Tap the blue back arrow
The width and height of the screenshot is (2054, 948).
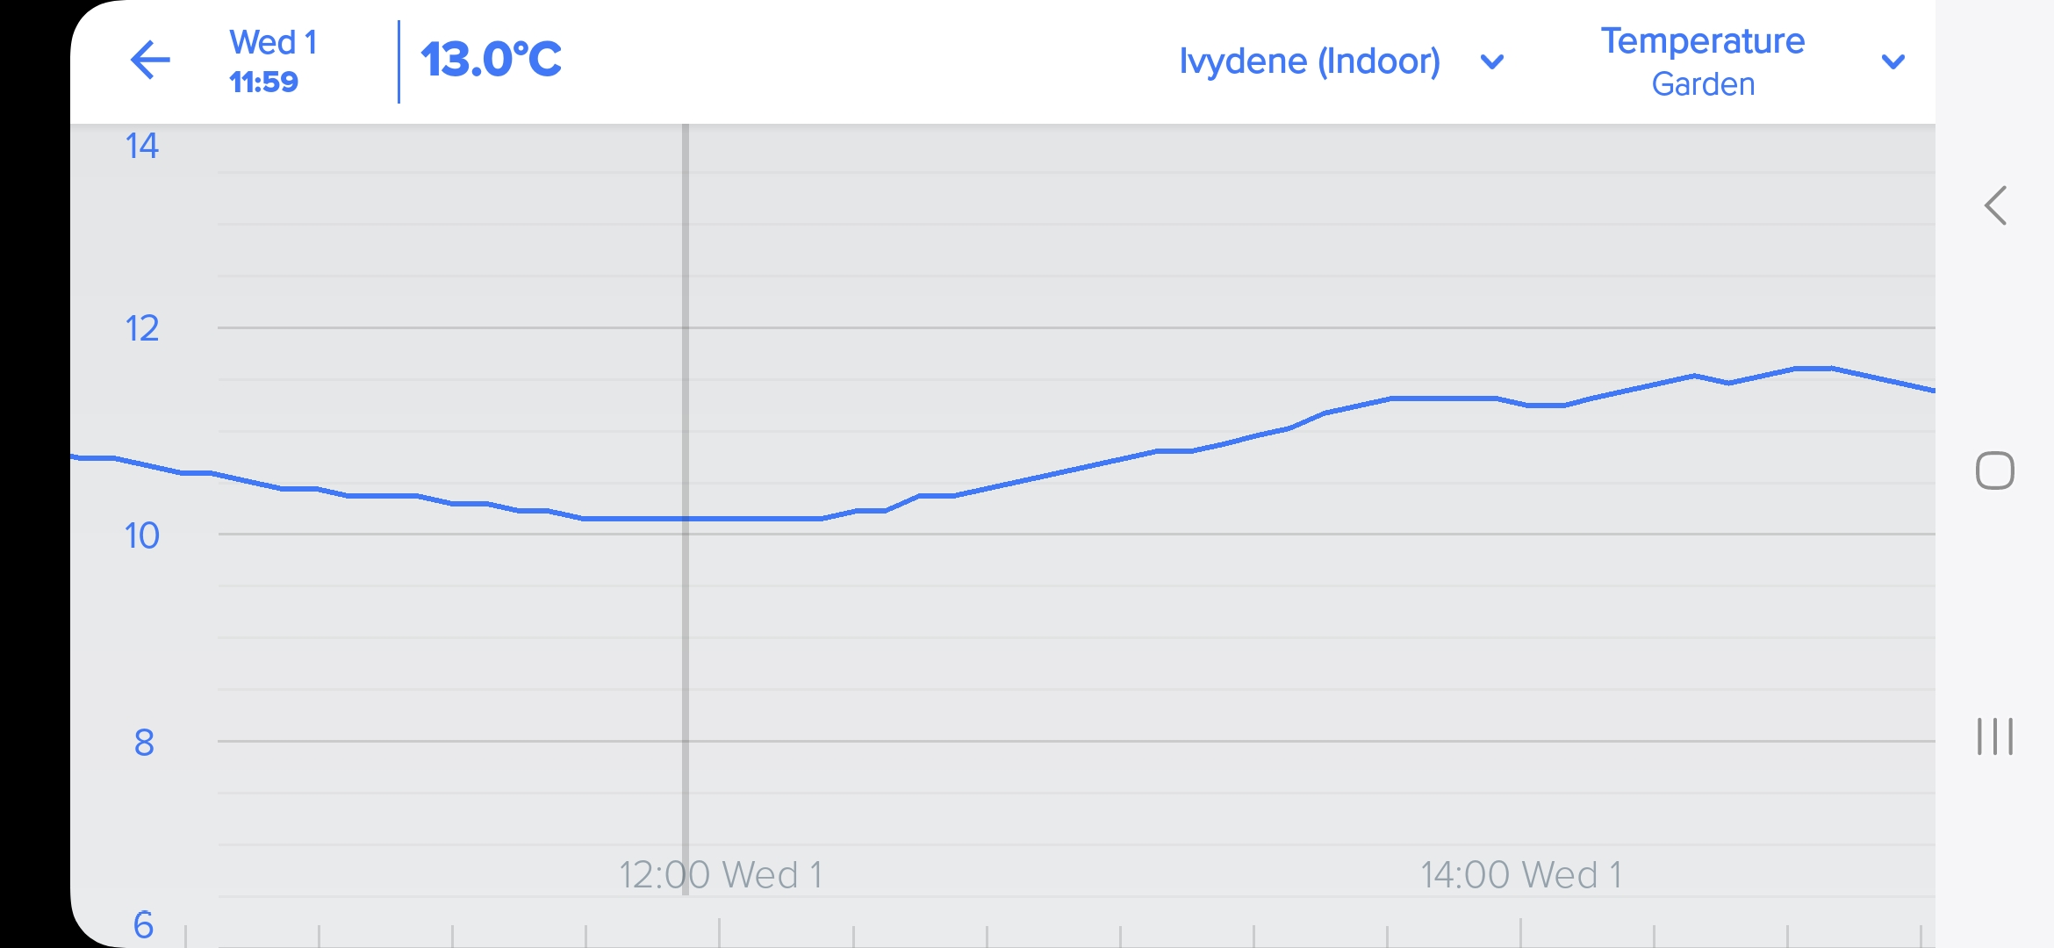pos(150,61)
